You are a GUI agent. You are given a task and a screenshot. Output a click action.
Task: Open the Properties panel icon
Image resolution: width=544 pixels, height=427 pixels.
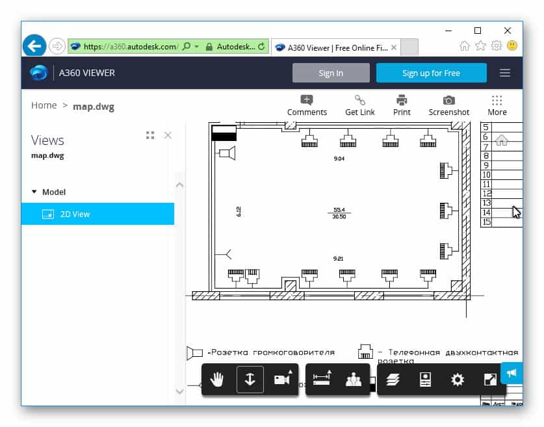425,380
